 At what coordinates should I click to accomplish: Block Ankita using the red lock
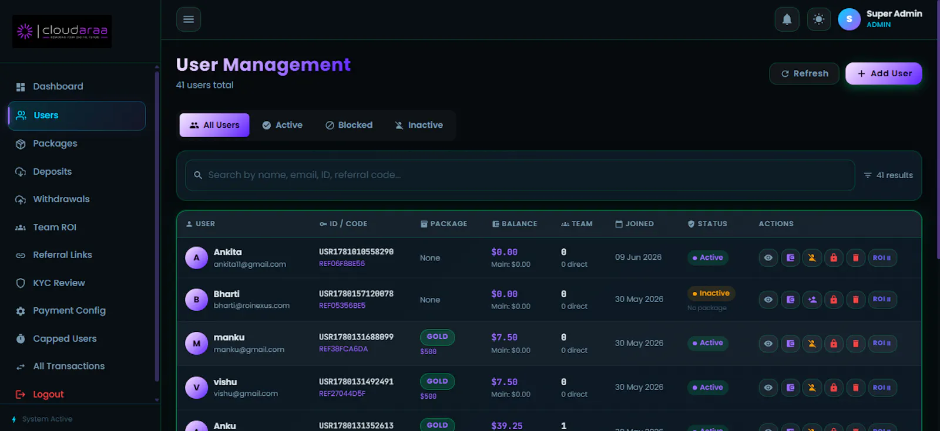(834, 258)
